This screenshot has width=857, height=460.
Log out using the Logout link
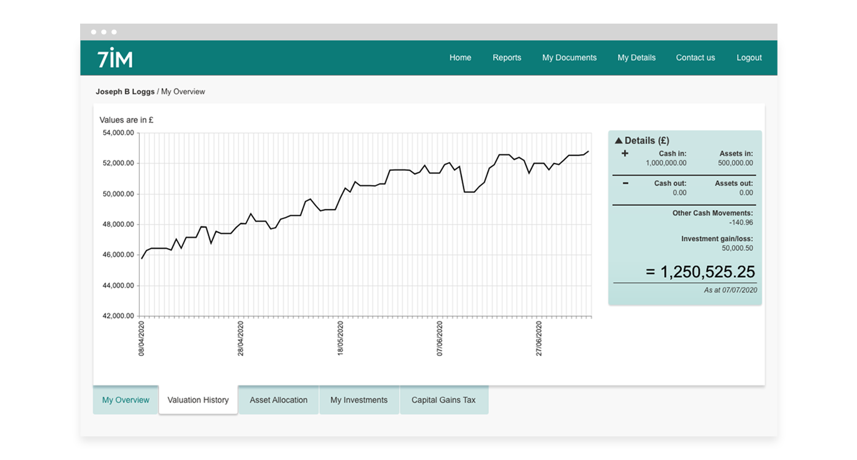pos(749,58)
